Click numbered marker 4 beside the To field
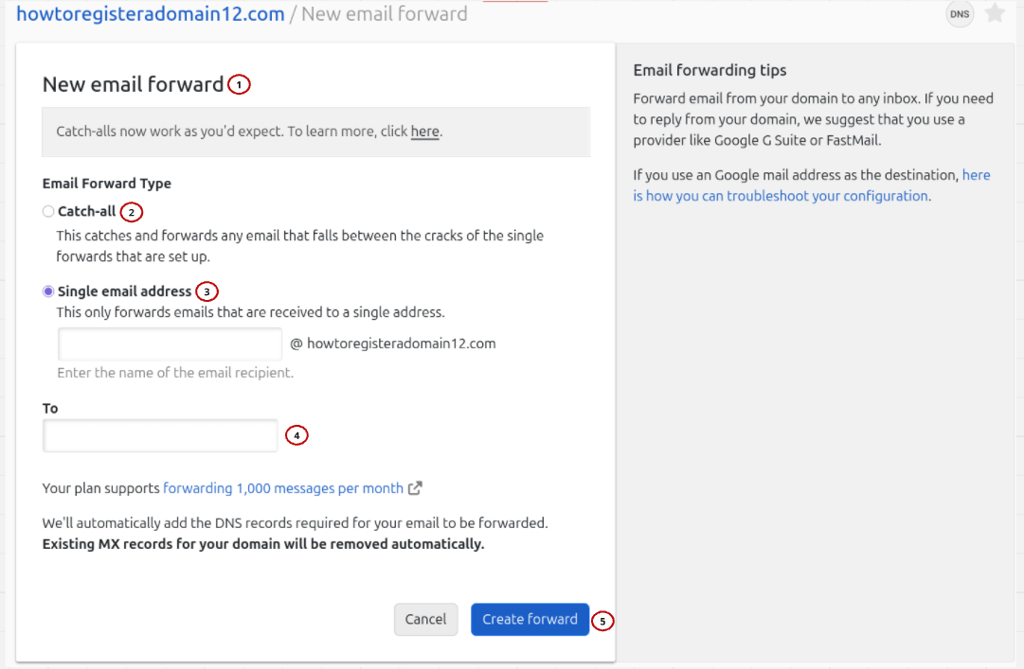The width and height of the screenshot is (1024, 669). pos(296,435)
